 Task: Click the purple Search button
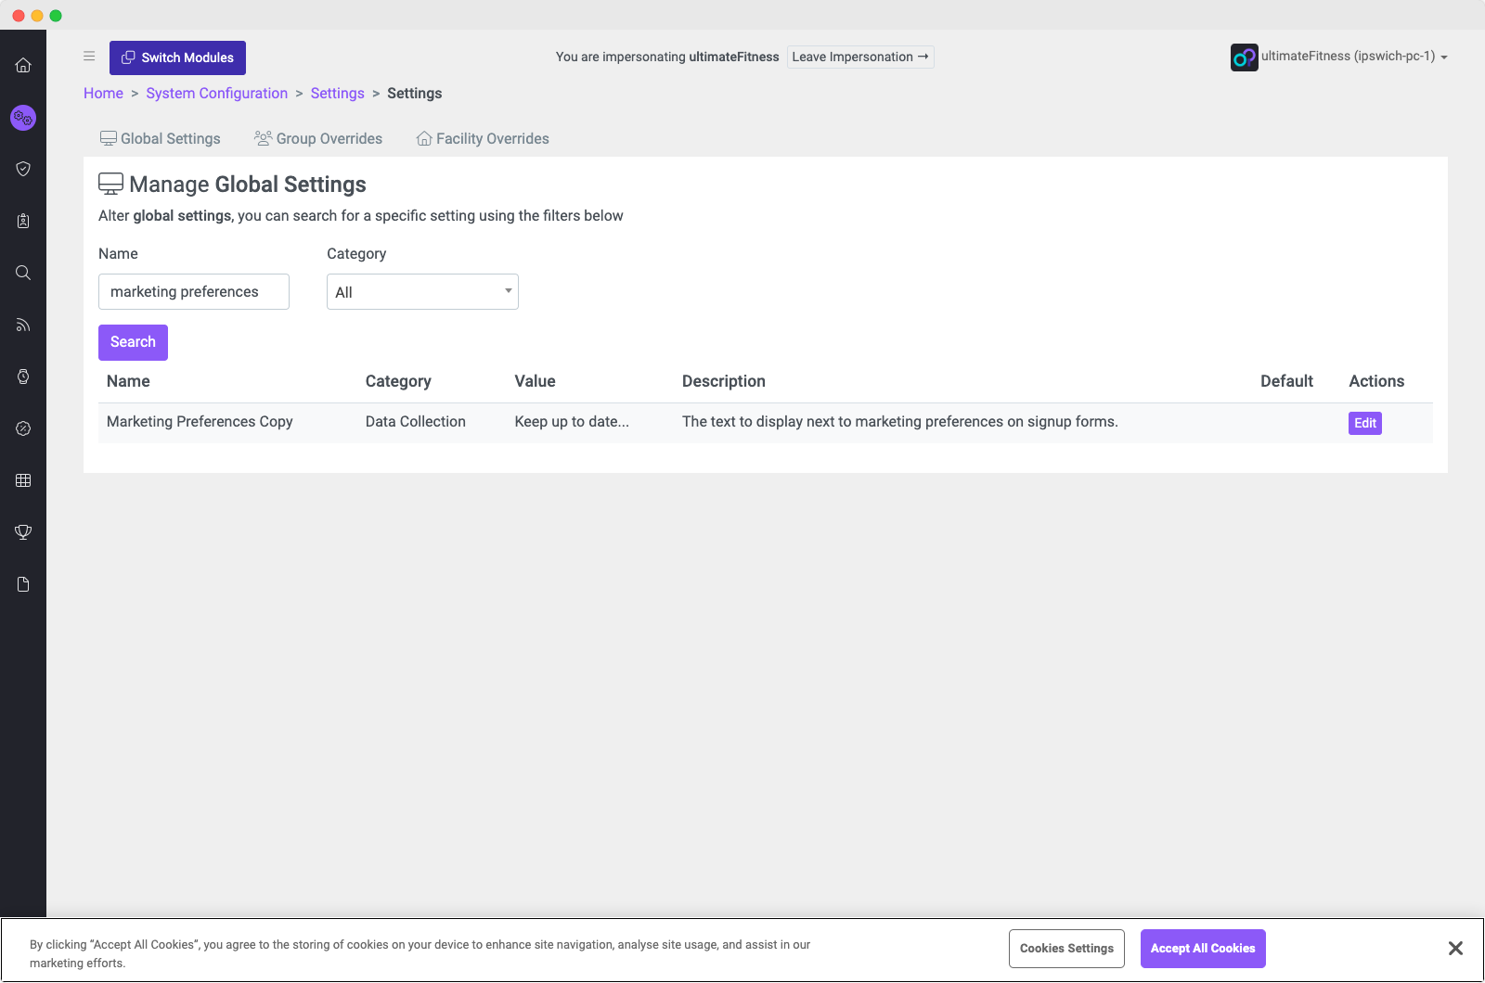133,342
